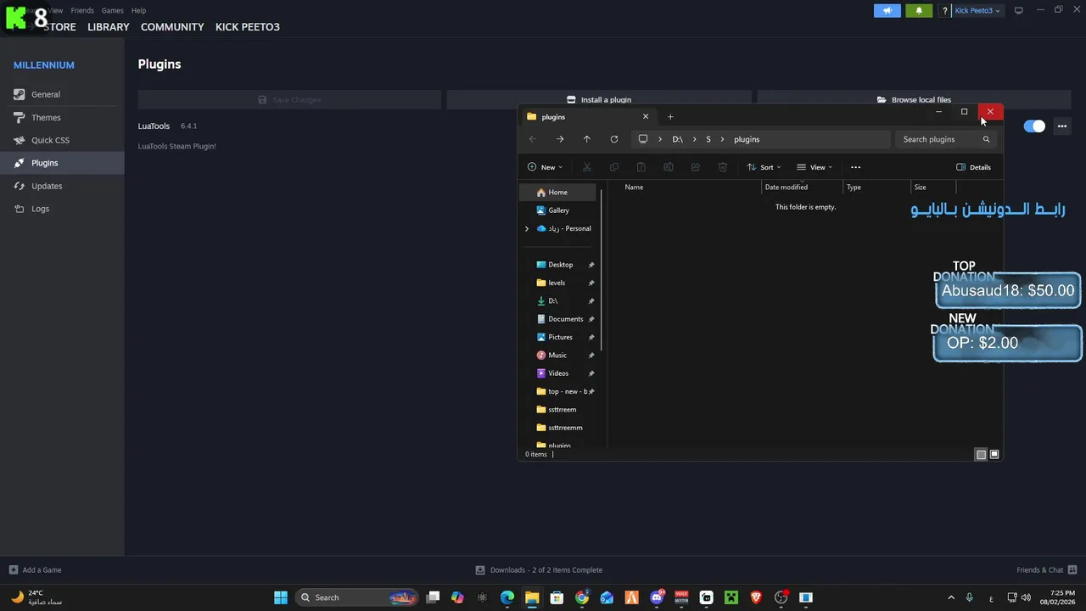Viewport: 1086px width, 611px height.
Task: Go to Steam COMMUNITY tab
Action: pos(172,27)
